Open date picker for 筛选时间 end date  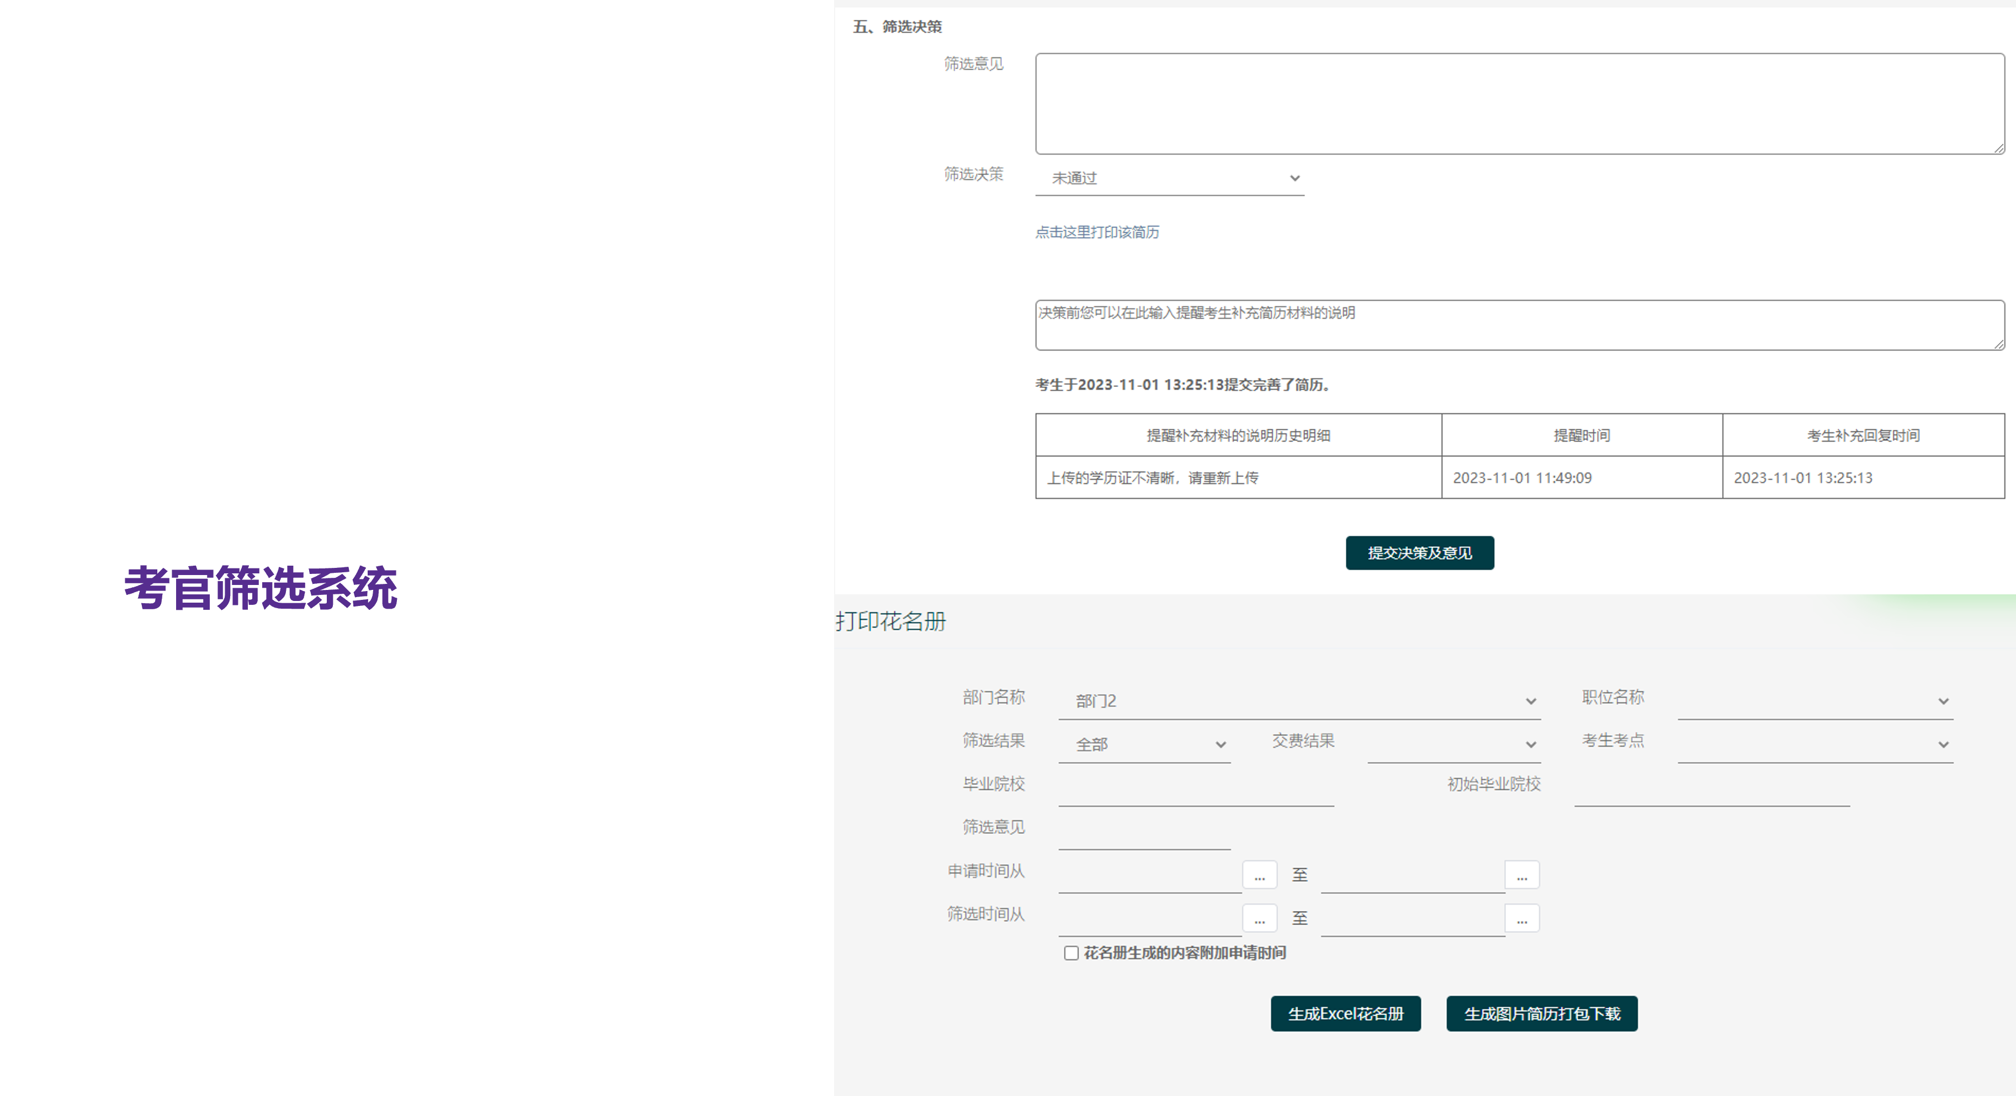[1521, 918]
